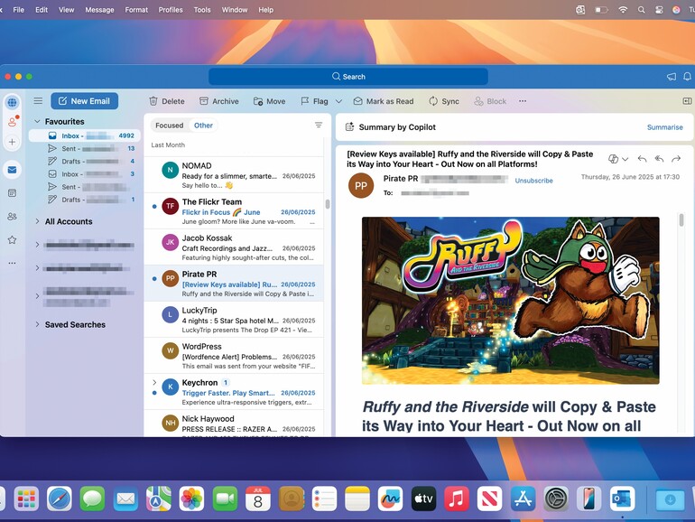Screen dimensions: 695x522
Task: Open the notifications bell
Action: click(687, 77)
